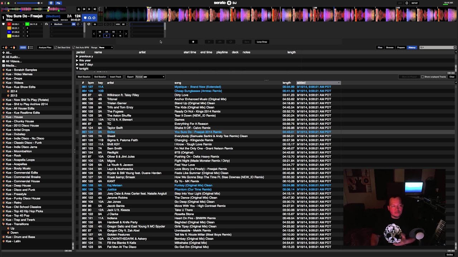
Task: Trigger the yellow cue point at 03:25.3
Action: click(x=9, y=36)
